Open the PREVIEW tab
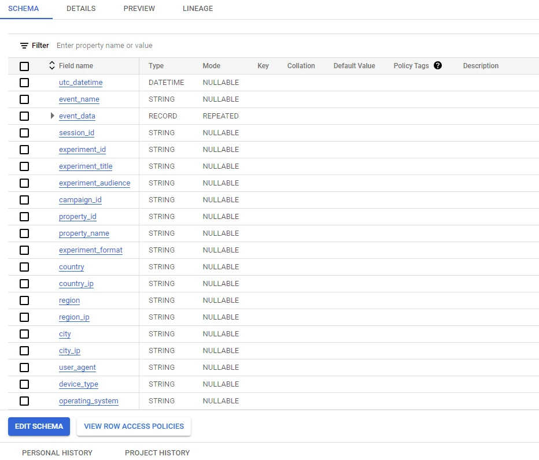This screenshot has height=460, width=539. pos(139,9)
